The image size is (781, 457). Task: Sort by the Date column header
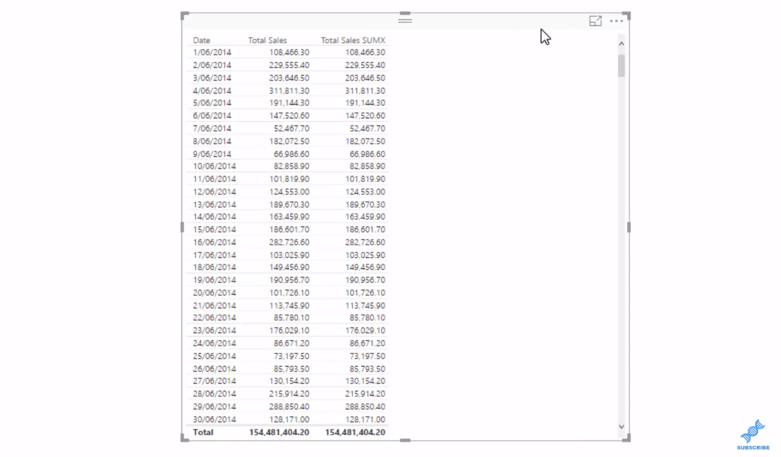[x=201, y=40]
